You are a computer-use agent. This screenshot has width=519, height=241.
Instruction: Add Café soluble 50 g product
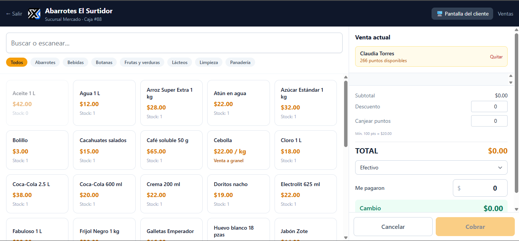(x=171, y=150)
